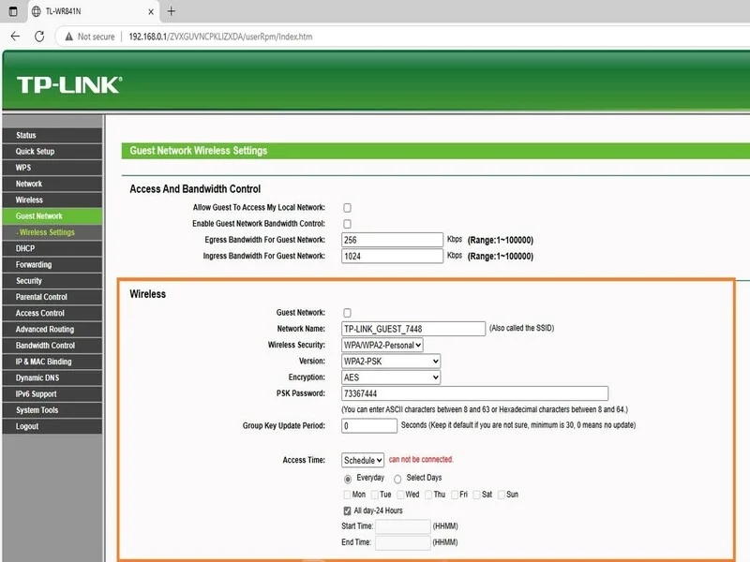Open Quick Setup in sidebar

pyautogui.click(x=52, y=152)
